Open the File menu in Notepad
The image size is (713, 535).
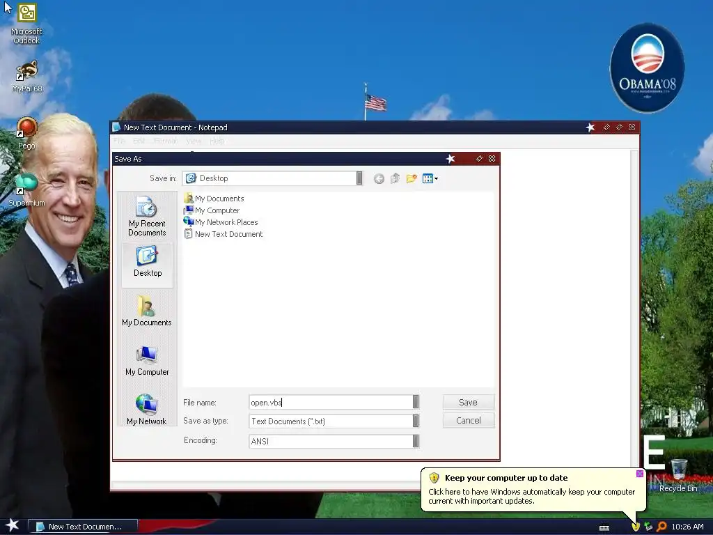pos(119,141)
